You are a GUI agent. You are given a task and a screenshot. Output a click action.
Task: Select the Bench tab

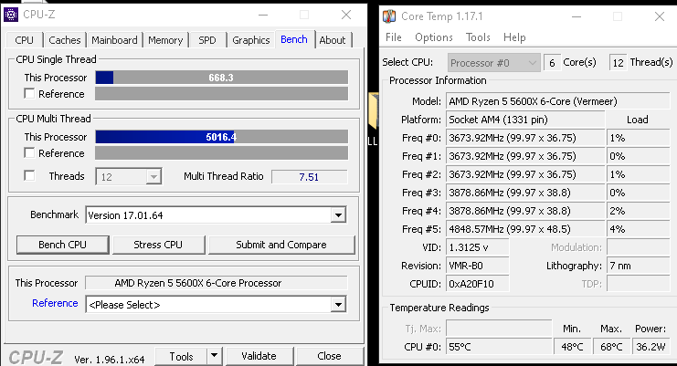point(294,39)
